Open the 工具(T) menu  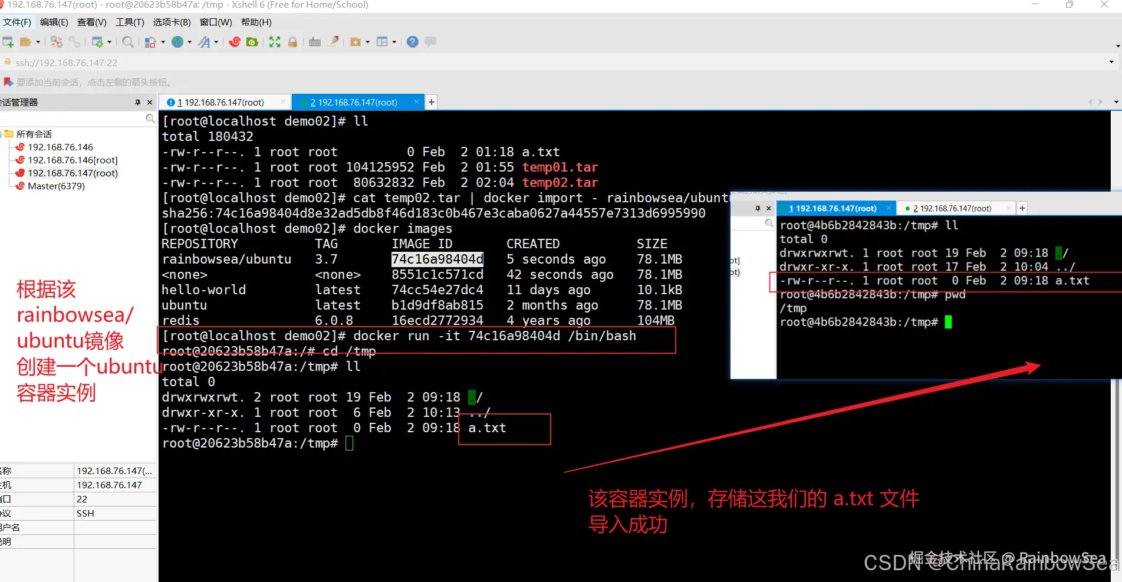[130, 22]
